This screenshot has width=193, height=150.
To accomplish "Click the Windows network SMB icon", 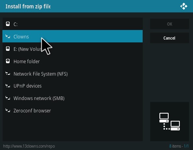I will [x=8, y=98].
